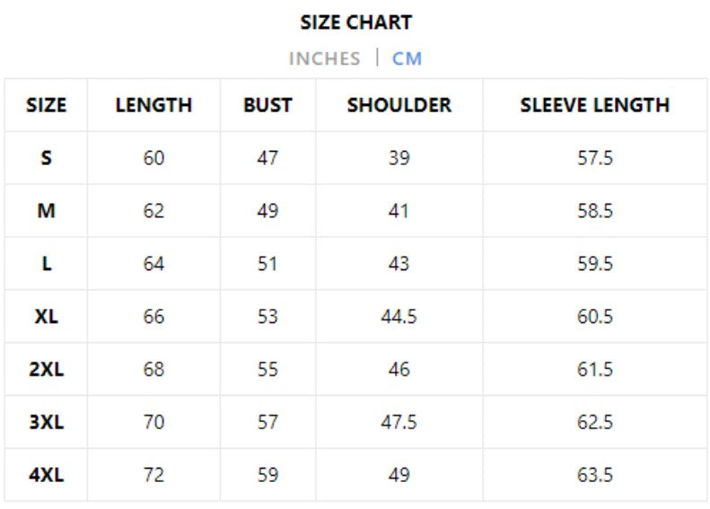The width and height of the screenshot is (710, 509).
Task: Switch size chart units to INCHES
Action: (x=324, y=58)
